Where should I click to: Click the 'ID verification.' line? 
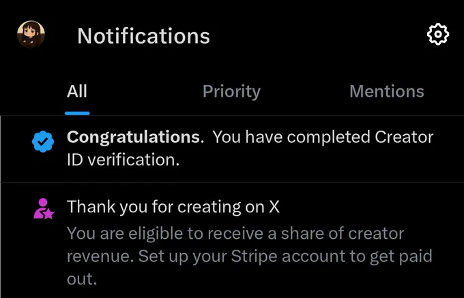[x=123, y=160]
